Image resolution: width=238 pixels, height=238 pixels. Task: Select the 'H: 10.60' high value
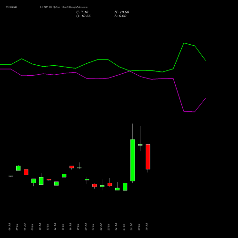tap(121, 12)
